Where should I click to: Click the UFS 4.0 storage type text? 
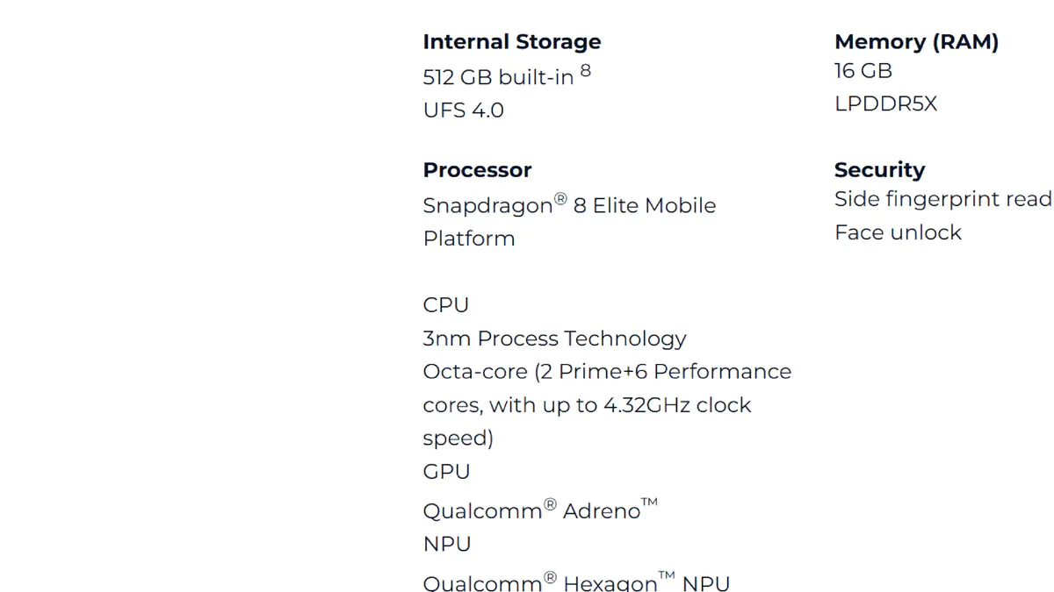[464, 111]
